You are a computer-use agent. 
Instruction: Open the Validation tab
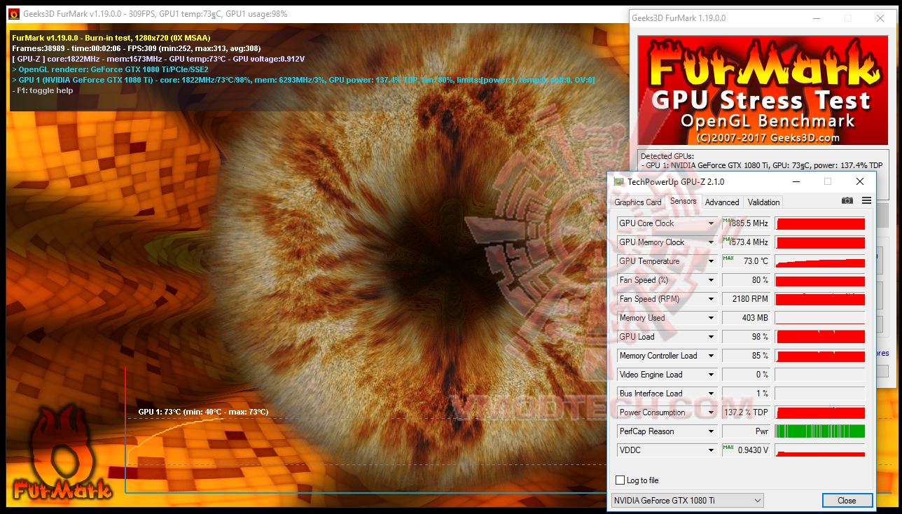[x=763, y=202]
